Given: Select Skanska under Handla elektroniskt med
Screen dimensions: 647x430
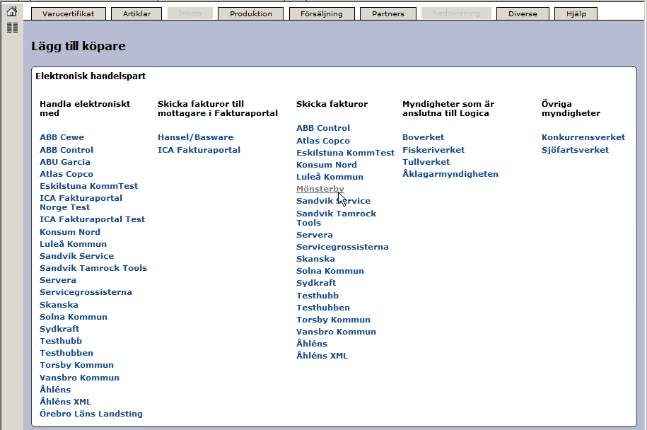Looking at the screenshot, I should click(x=59, y=305).
